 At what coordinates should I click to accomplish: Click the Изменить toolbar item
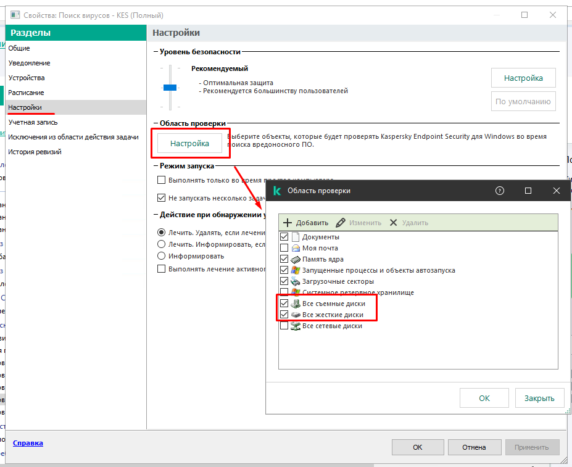point(359,223)
